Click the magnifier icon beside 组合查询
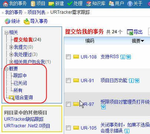The height and width of the screenshot is (134, 150). tap(12, 98)
